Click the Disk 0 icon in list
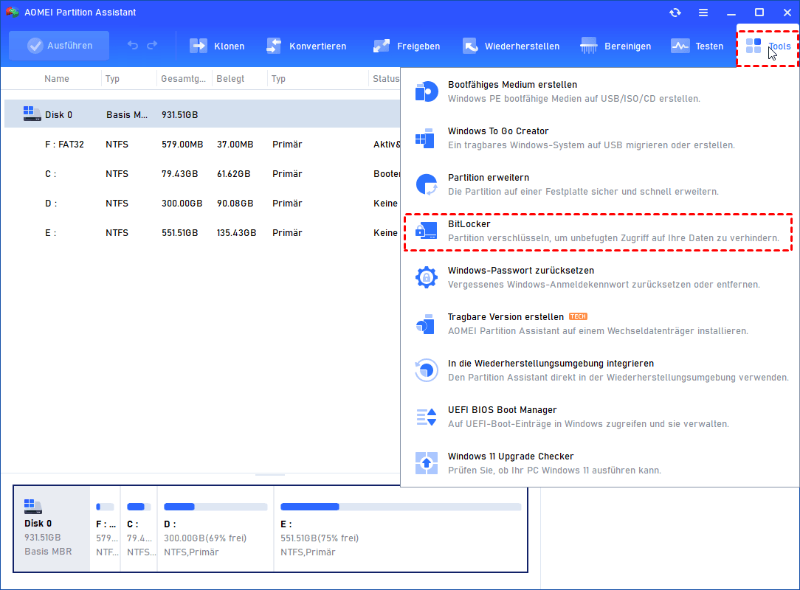 32,114
